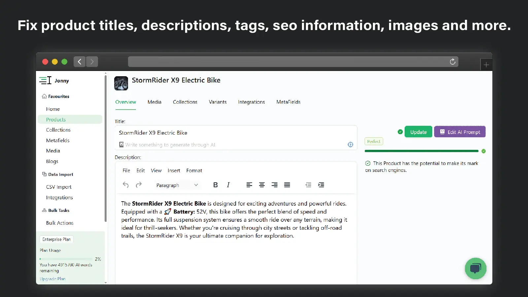Align description text to center
Image resolution: width=528 pixels, height=297 pixels.
pyautogui.click(x=262, y=185)
